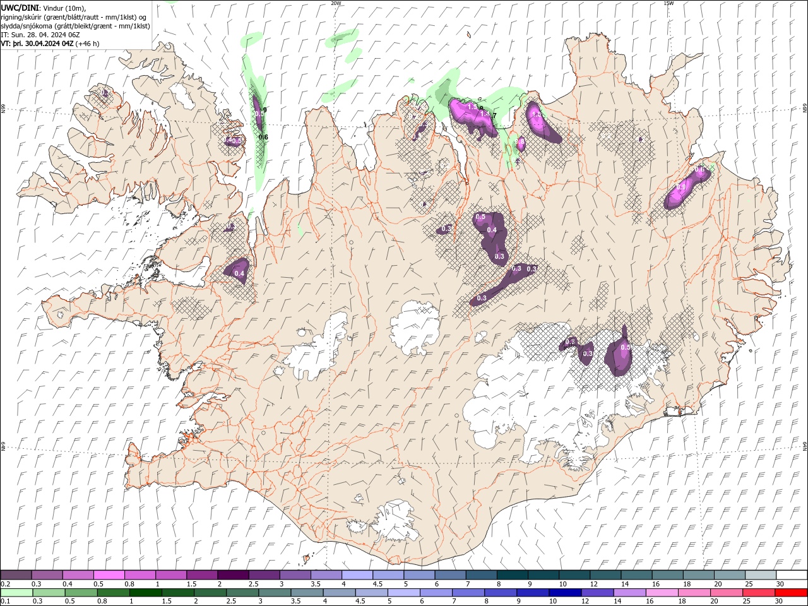
Task: Select the darkest purple snow swatch between 2 and 2.5
Action: click(233, 575)
